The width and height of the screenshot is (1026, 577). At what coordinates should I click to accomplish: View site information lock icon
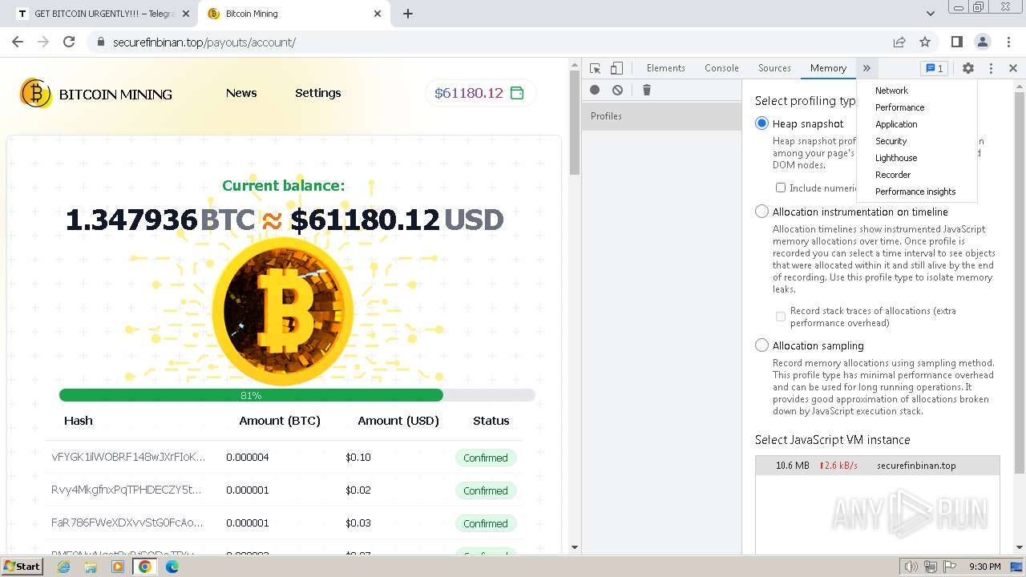tap(101, 42)
